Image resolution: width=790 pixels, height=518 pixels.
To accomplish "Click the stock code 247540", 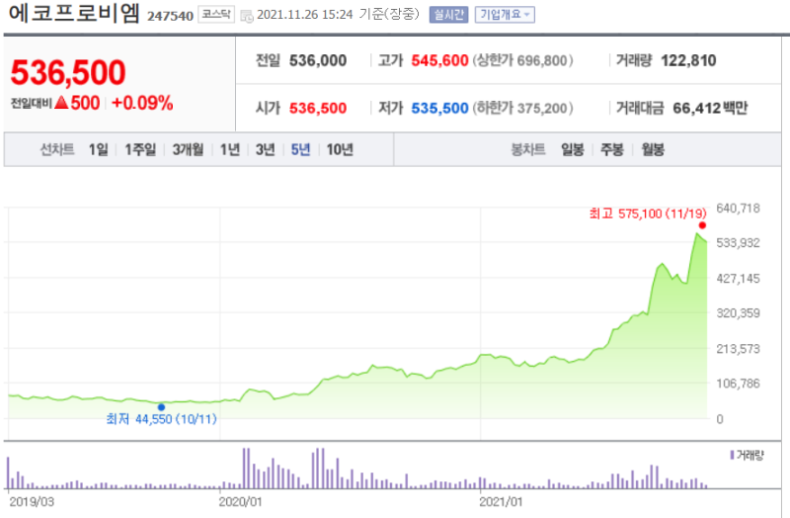I will [x=170, y=16].
